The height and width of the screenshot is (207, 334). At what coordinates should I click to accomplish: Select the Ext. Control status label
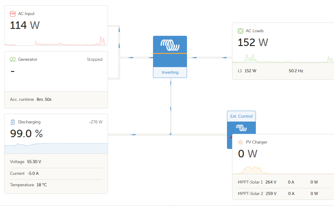241,116
